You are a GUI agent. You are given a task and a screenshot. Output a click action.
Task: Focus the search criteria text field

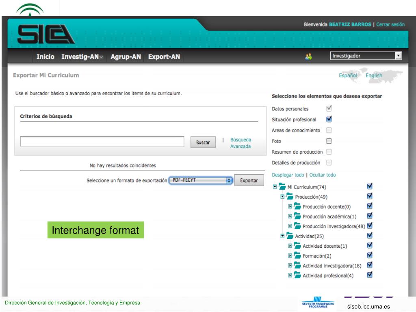[102, 141]
